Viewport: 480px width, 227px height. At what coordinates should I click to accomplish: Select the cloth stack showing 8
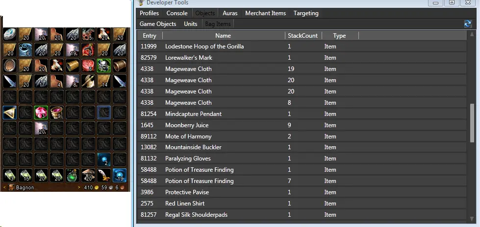pos(72,81)
